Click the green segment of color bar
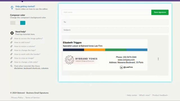This screenshot has width=180, height=101. [116, 50]
